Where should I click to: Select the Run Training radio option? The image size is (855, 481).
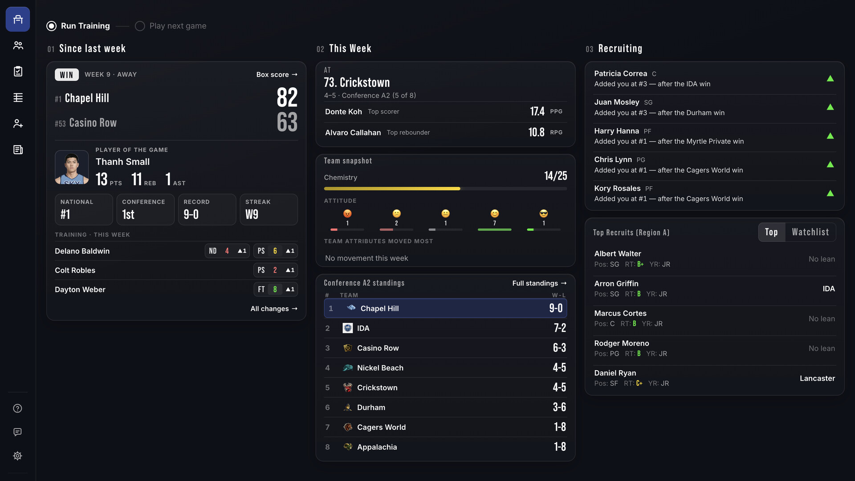click(78, 26)
